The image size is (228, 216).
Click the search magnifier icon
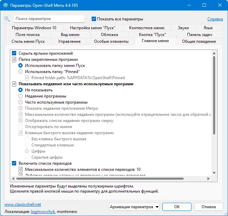point(7,19)
